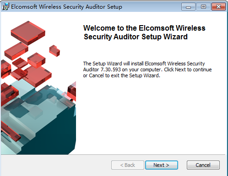228x176 pixels.
Task: Click the 'Security Auditor Setup Wizard' heading line
Action: click(136, 37)
